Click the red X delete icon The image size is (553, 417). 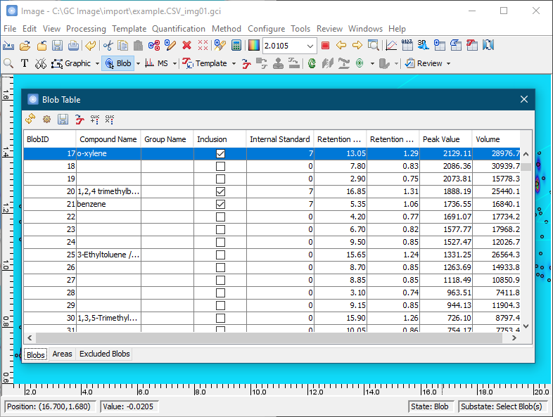coord(186,46)
